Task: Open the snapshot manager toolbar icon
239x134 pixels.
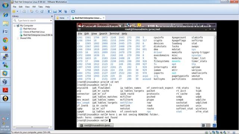Action: 42,12
